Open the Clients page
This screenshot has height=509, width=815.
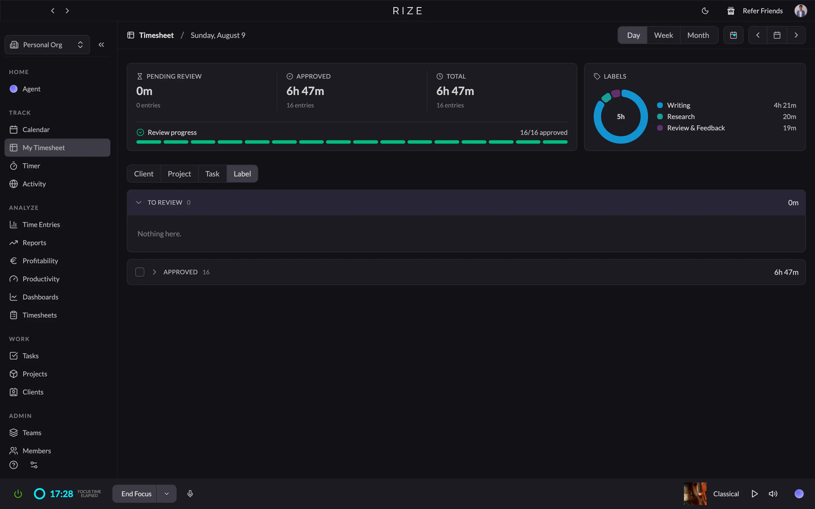[57, 392]
